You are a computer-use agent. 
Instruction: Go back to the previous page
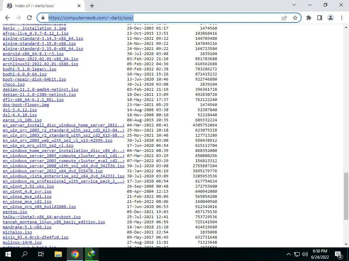tap(7, 18)
